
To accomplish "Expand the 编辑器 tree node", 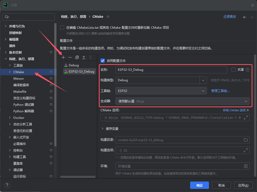I will tap(6, 39).
